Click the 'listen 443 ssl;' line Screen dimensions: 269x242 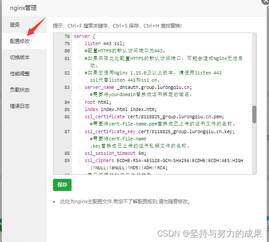pos(105,43)
